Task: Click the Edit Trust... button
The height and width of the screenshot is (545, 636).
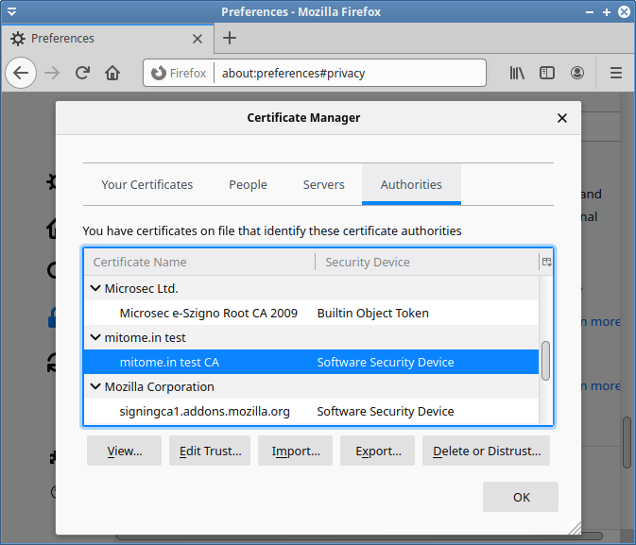Action: click(210, 451)
